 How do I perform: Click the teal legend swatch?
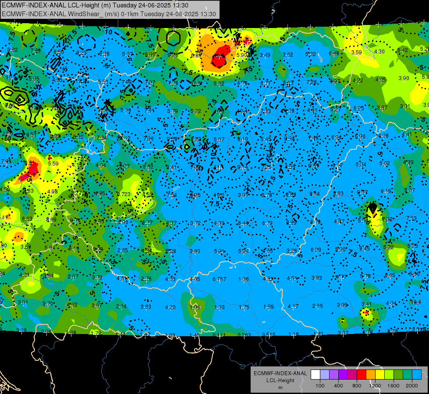tap(408, 375)
